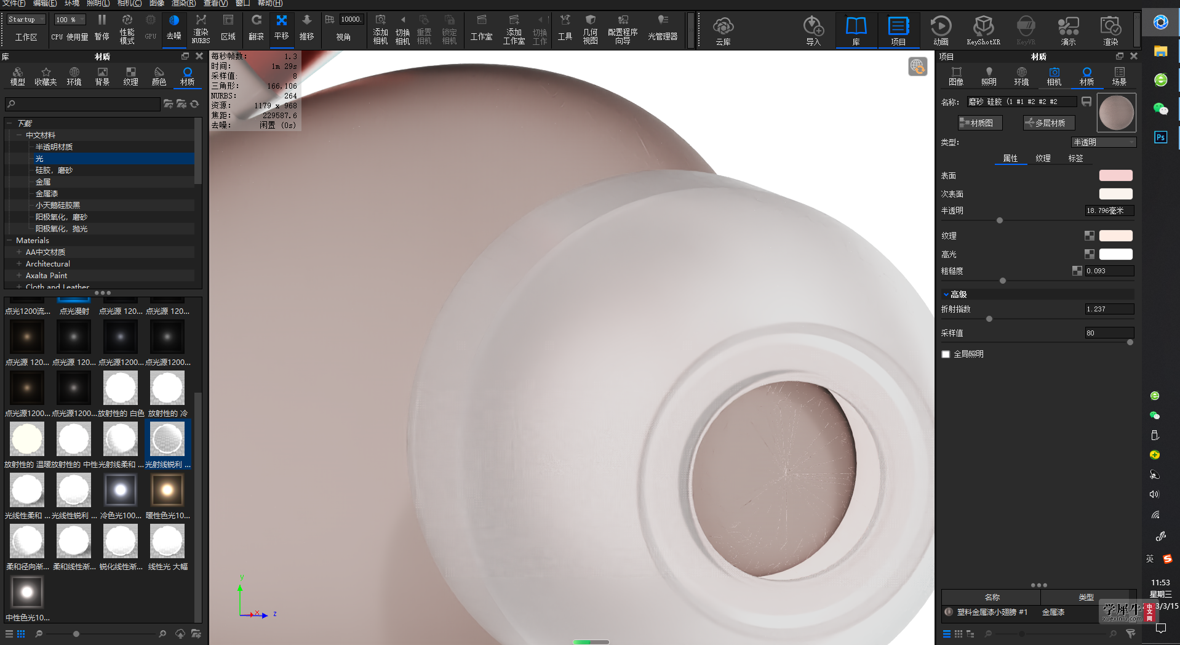This screenshot has height=645, width=1180.
Task: Select 暖性色光10 light thumbnail
Action: (167, 491)
